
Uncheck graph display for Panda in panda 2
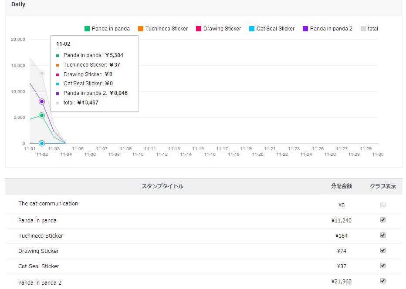(x=383, y=281)
